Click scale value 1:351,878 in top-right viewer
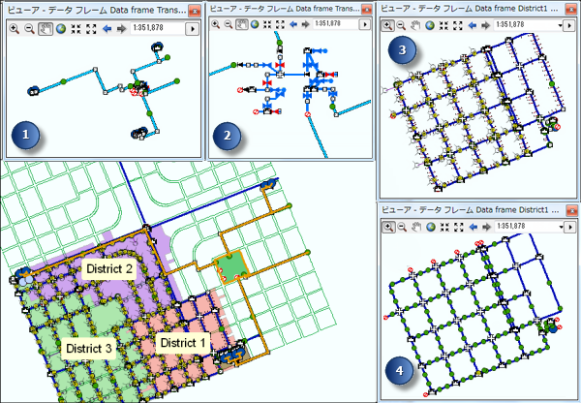The height and width of the screenshot is (403, 581). tap(510, 24)
